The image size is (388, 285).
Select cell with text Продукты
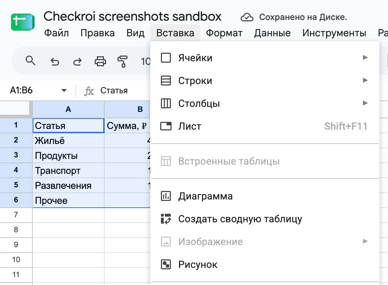pos(68,155)
